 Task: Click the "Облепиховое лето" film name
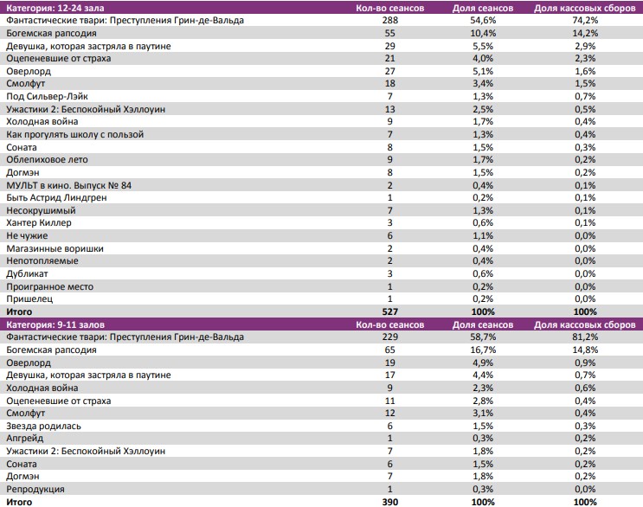coord(47,159)
